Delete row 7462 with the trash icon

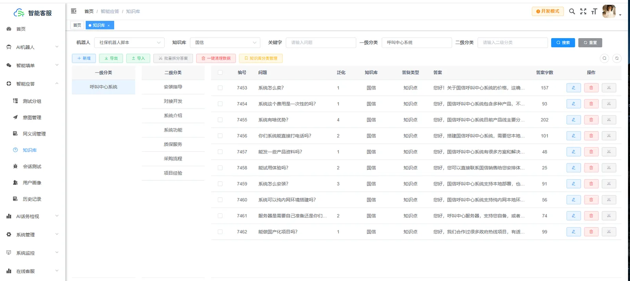point(591,232)
